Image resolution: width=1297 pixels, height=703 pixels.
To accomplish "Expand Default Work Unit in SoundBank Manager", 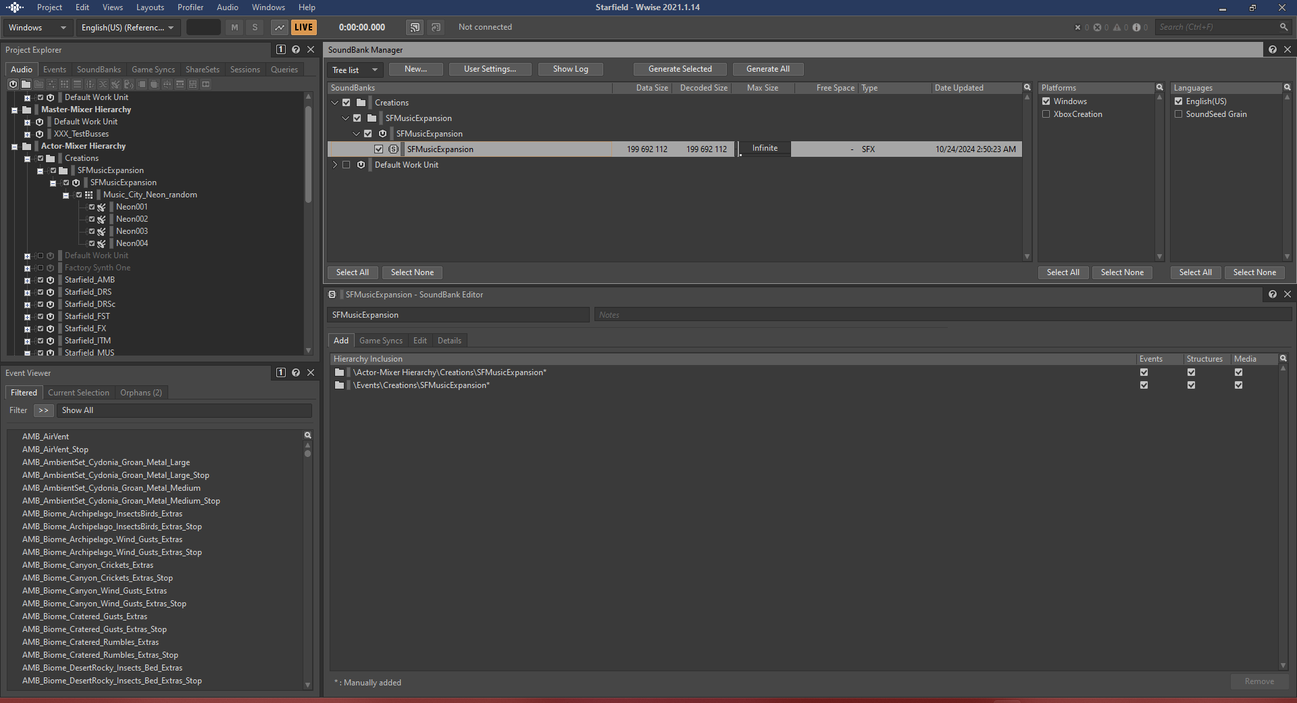I will tap(334, 165).
